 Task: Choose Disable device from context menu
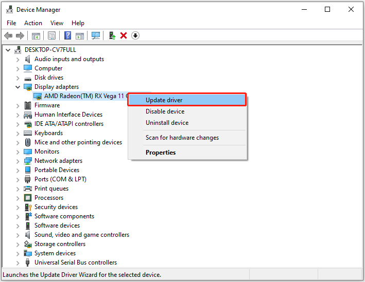pyautogui.click(x=187, y=111)
